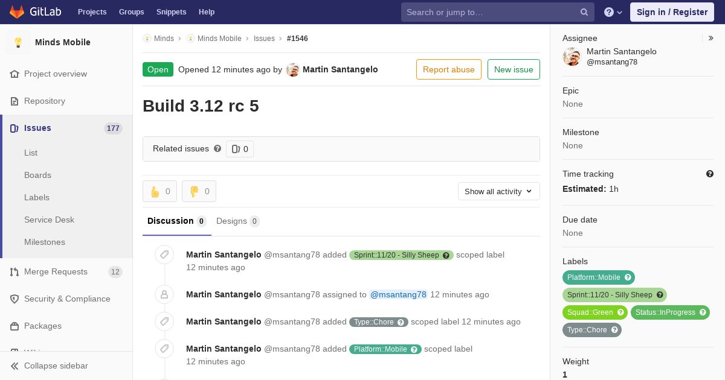Click the Sign in / Register button
The image size is (725, 380).
pyautogui.click(x=672, y=12)
